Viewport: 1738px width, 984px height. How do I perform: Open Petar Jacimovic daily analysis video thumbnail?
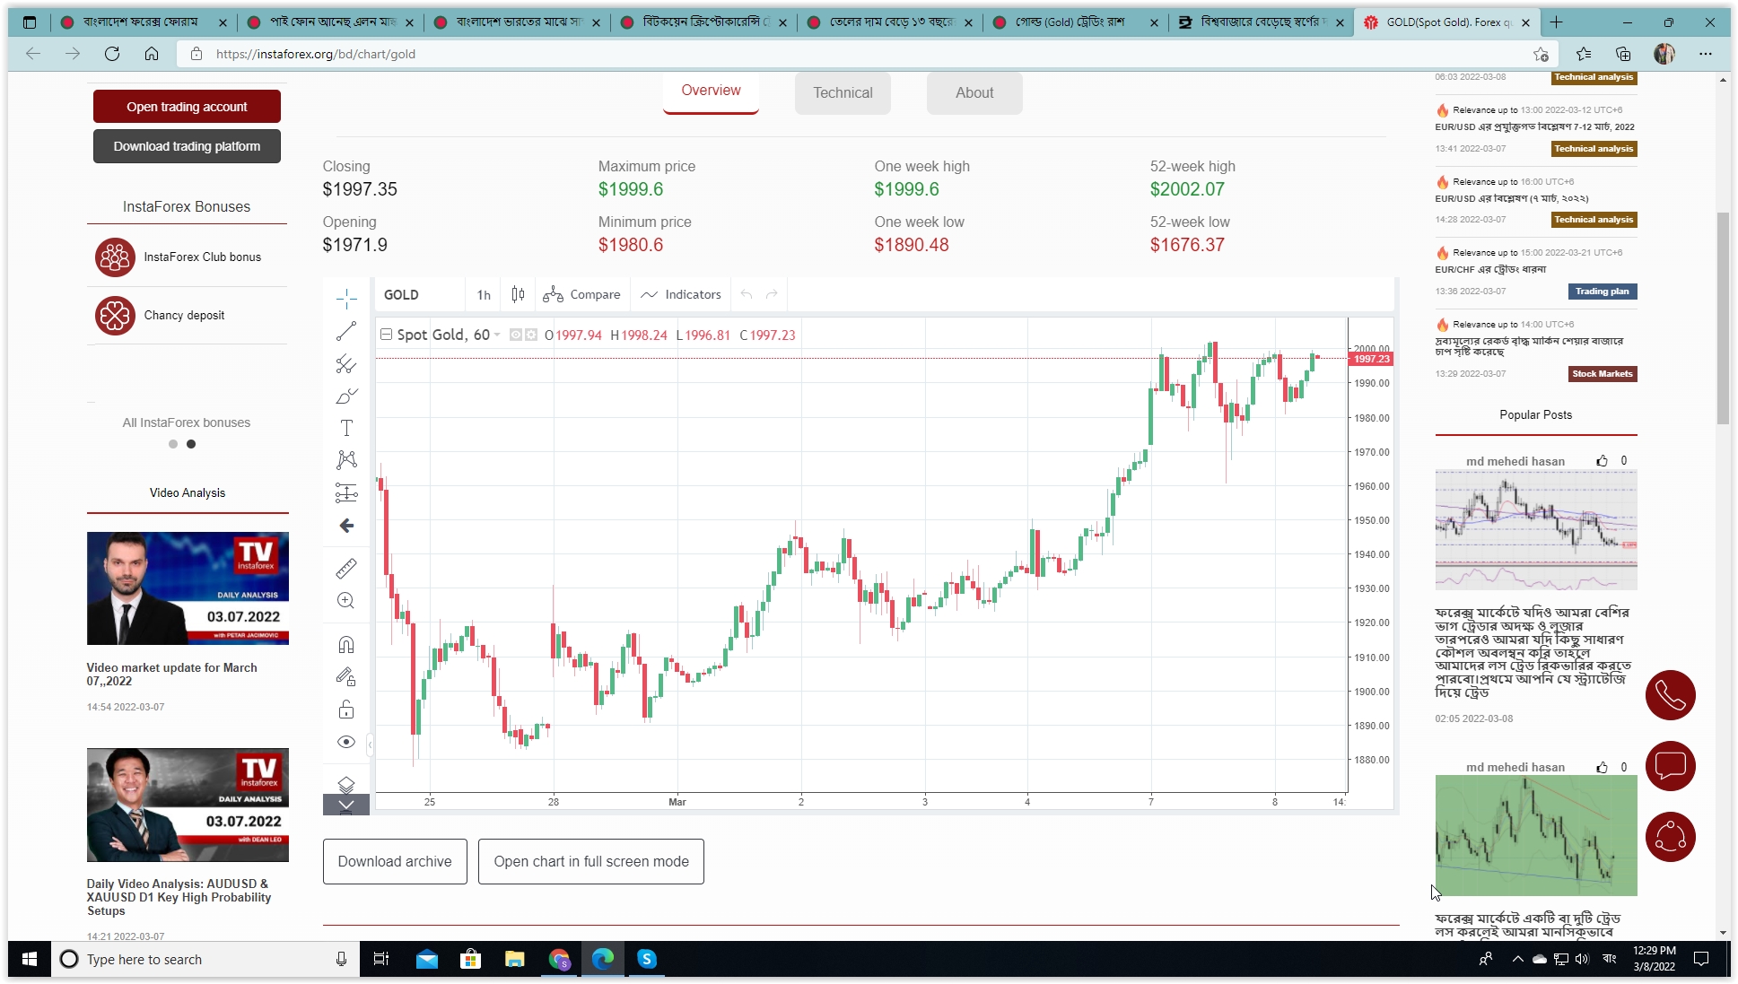click(188, 588)
